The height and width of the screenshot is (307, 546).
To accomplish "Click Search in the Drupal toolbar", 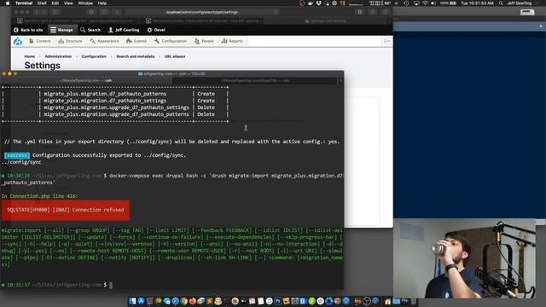I will 90,30.
